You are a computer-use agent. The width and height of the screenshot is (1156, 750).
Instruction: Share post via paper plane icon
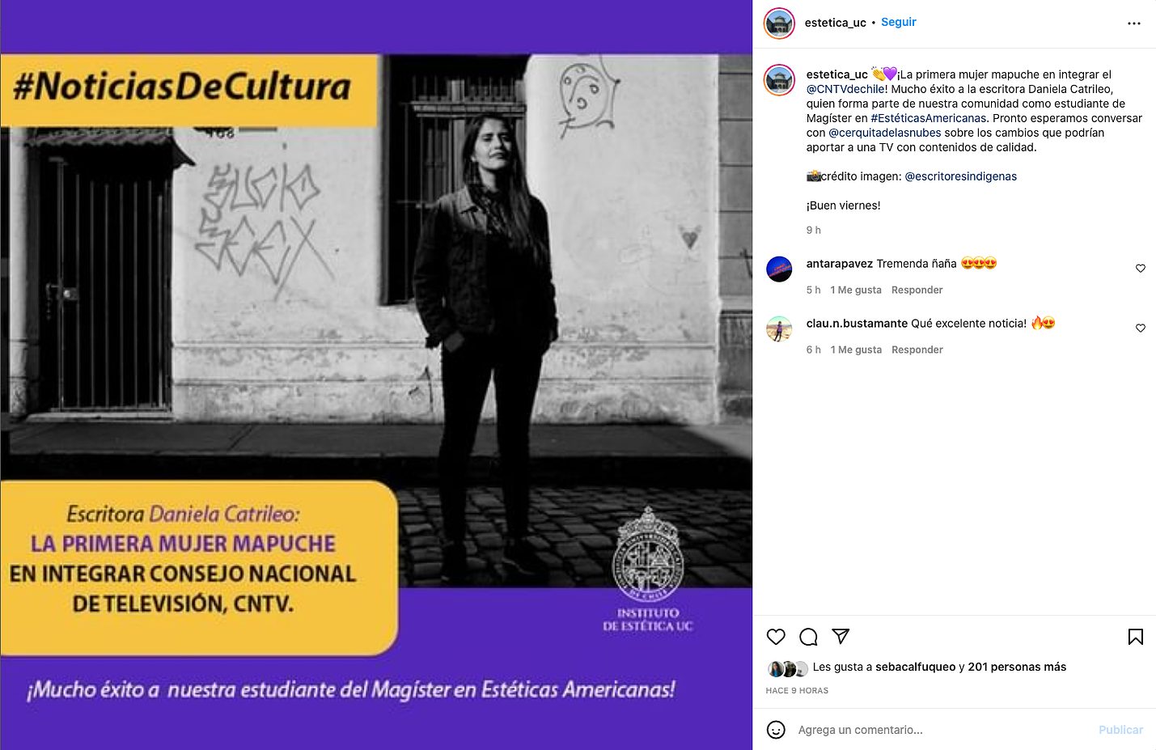[841, 637]
